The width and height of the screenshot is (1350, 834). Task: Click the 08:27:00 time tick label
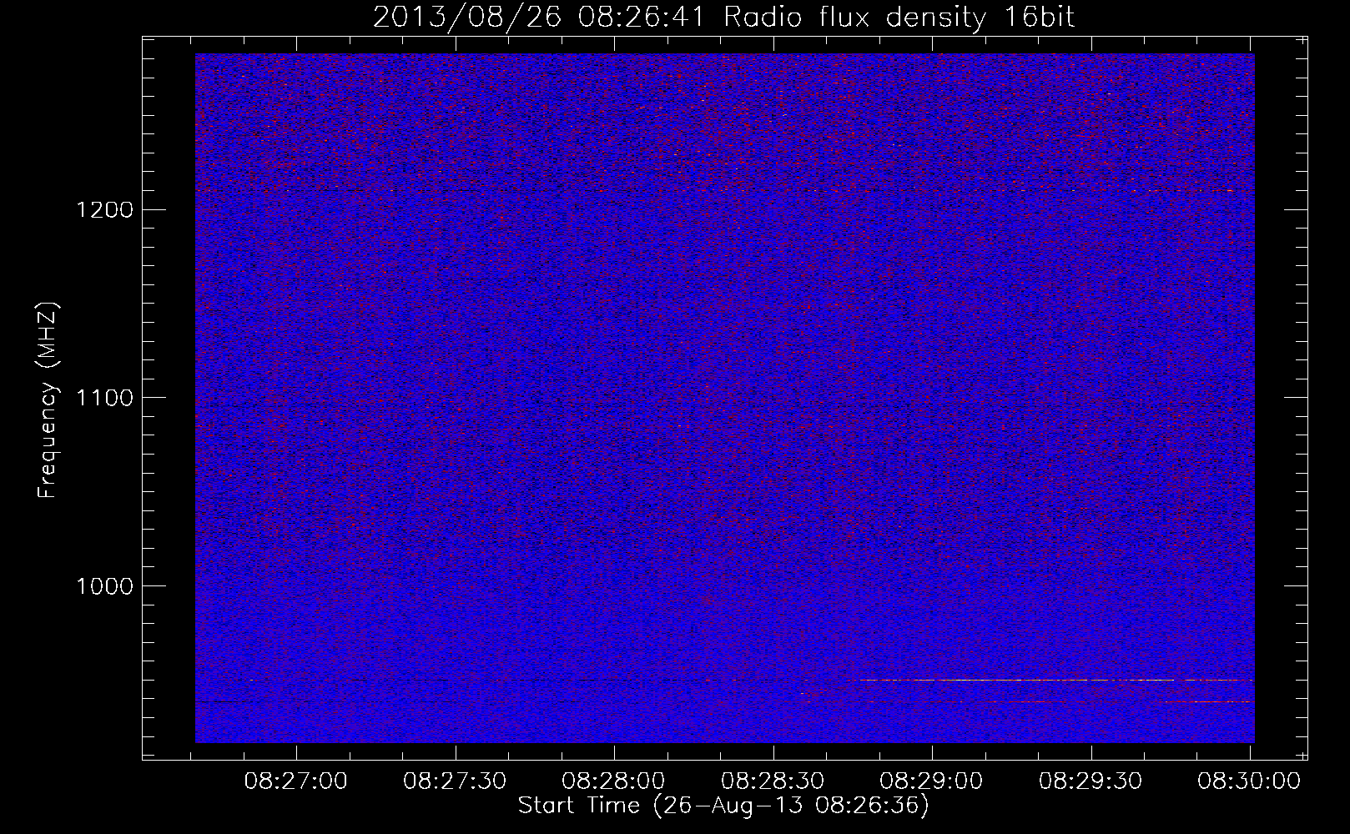[296, 781]
